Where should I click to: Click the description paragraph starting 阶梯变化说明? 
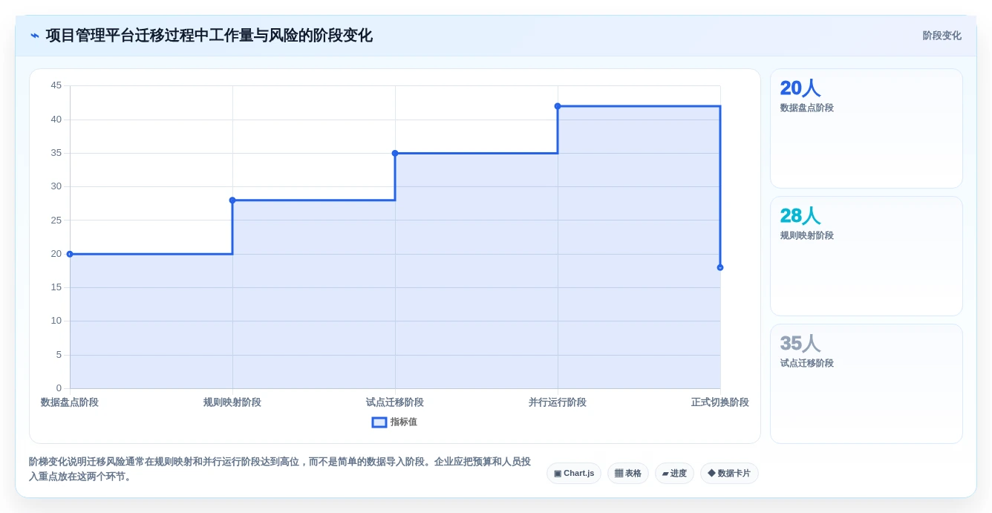(281, 469)
